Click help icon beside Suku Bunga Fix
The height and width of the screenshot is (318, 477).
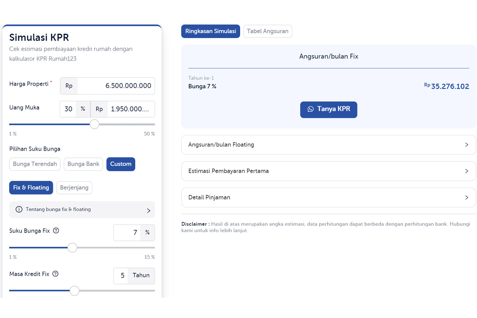coord(56,231)
